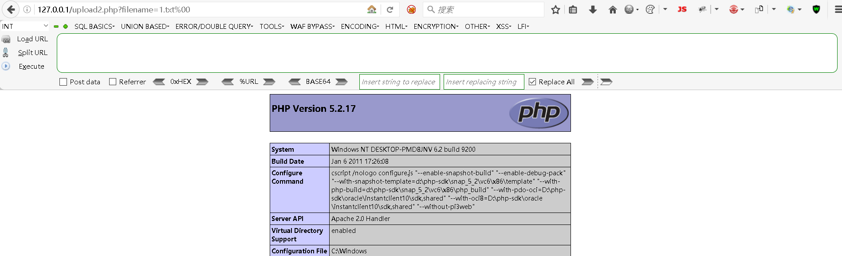Reload the page with the refresh icon
This screenshot has height=256, width=842.
tap(390, 9)
